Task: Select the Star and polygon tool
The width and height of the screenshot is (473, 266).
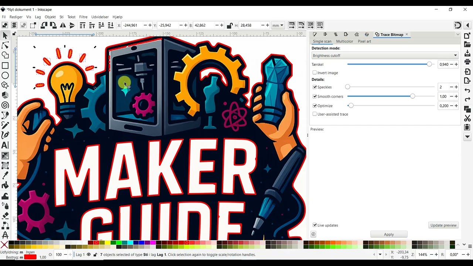Action: point(5,85)
